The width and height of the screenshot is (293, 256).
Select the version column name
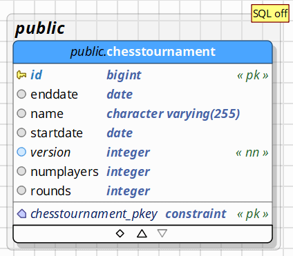click(x=50, y=152)
